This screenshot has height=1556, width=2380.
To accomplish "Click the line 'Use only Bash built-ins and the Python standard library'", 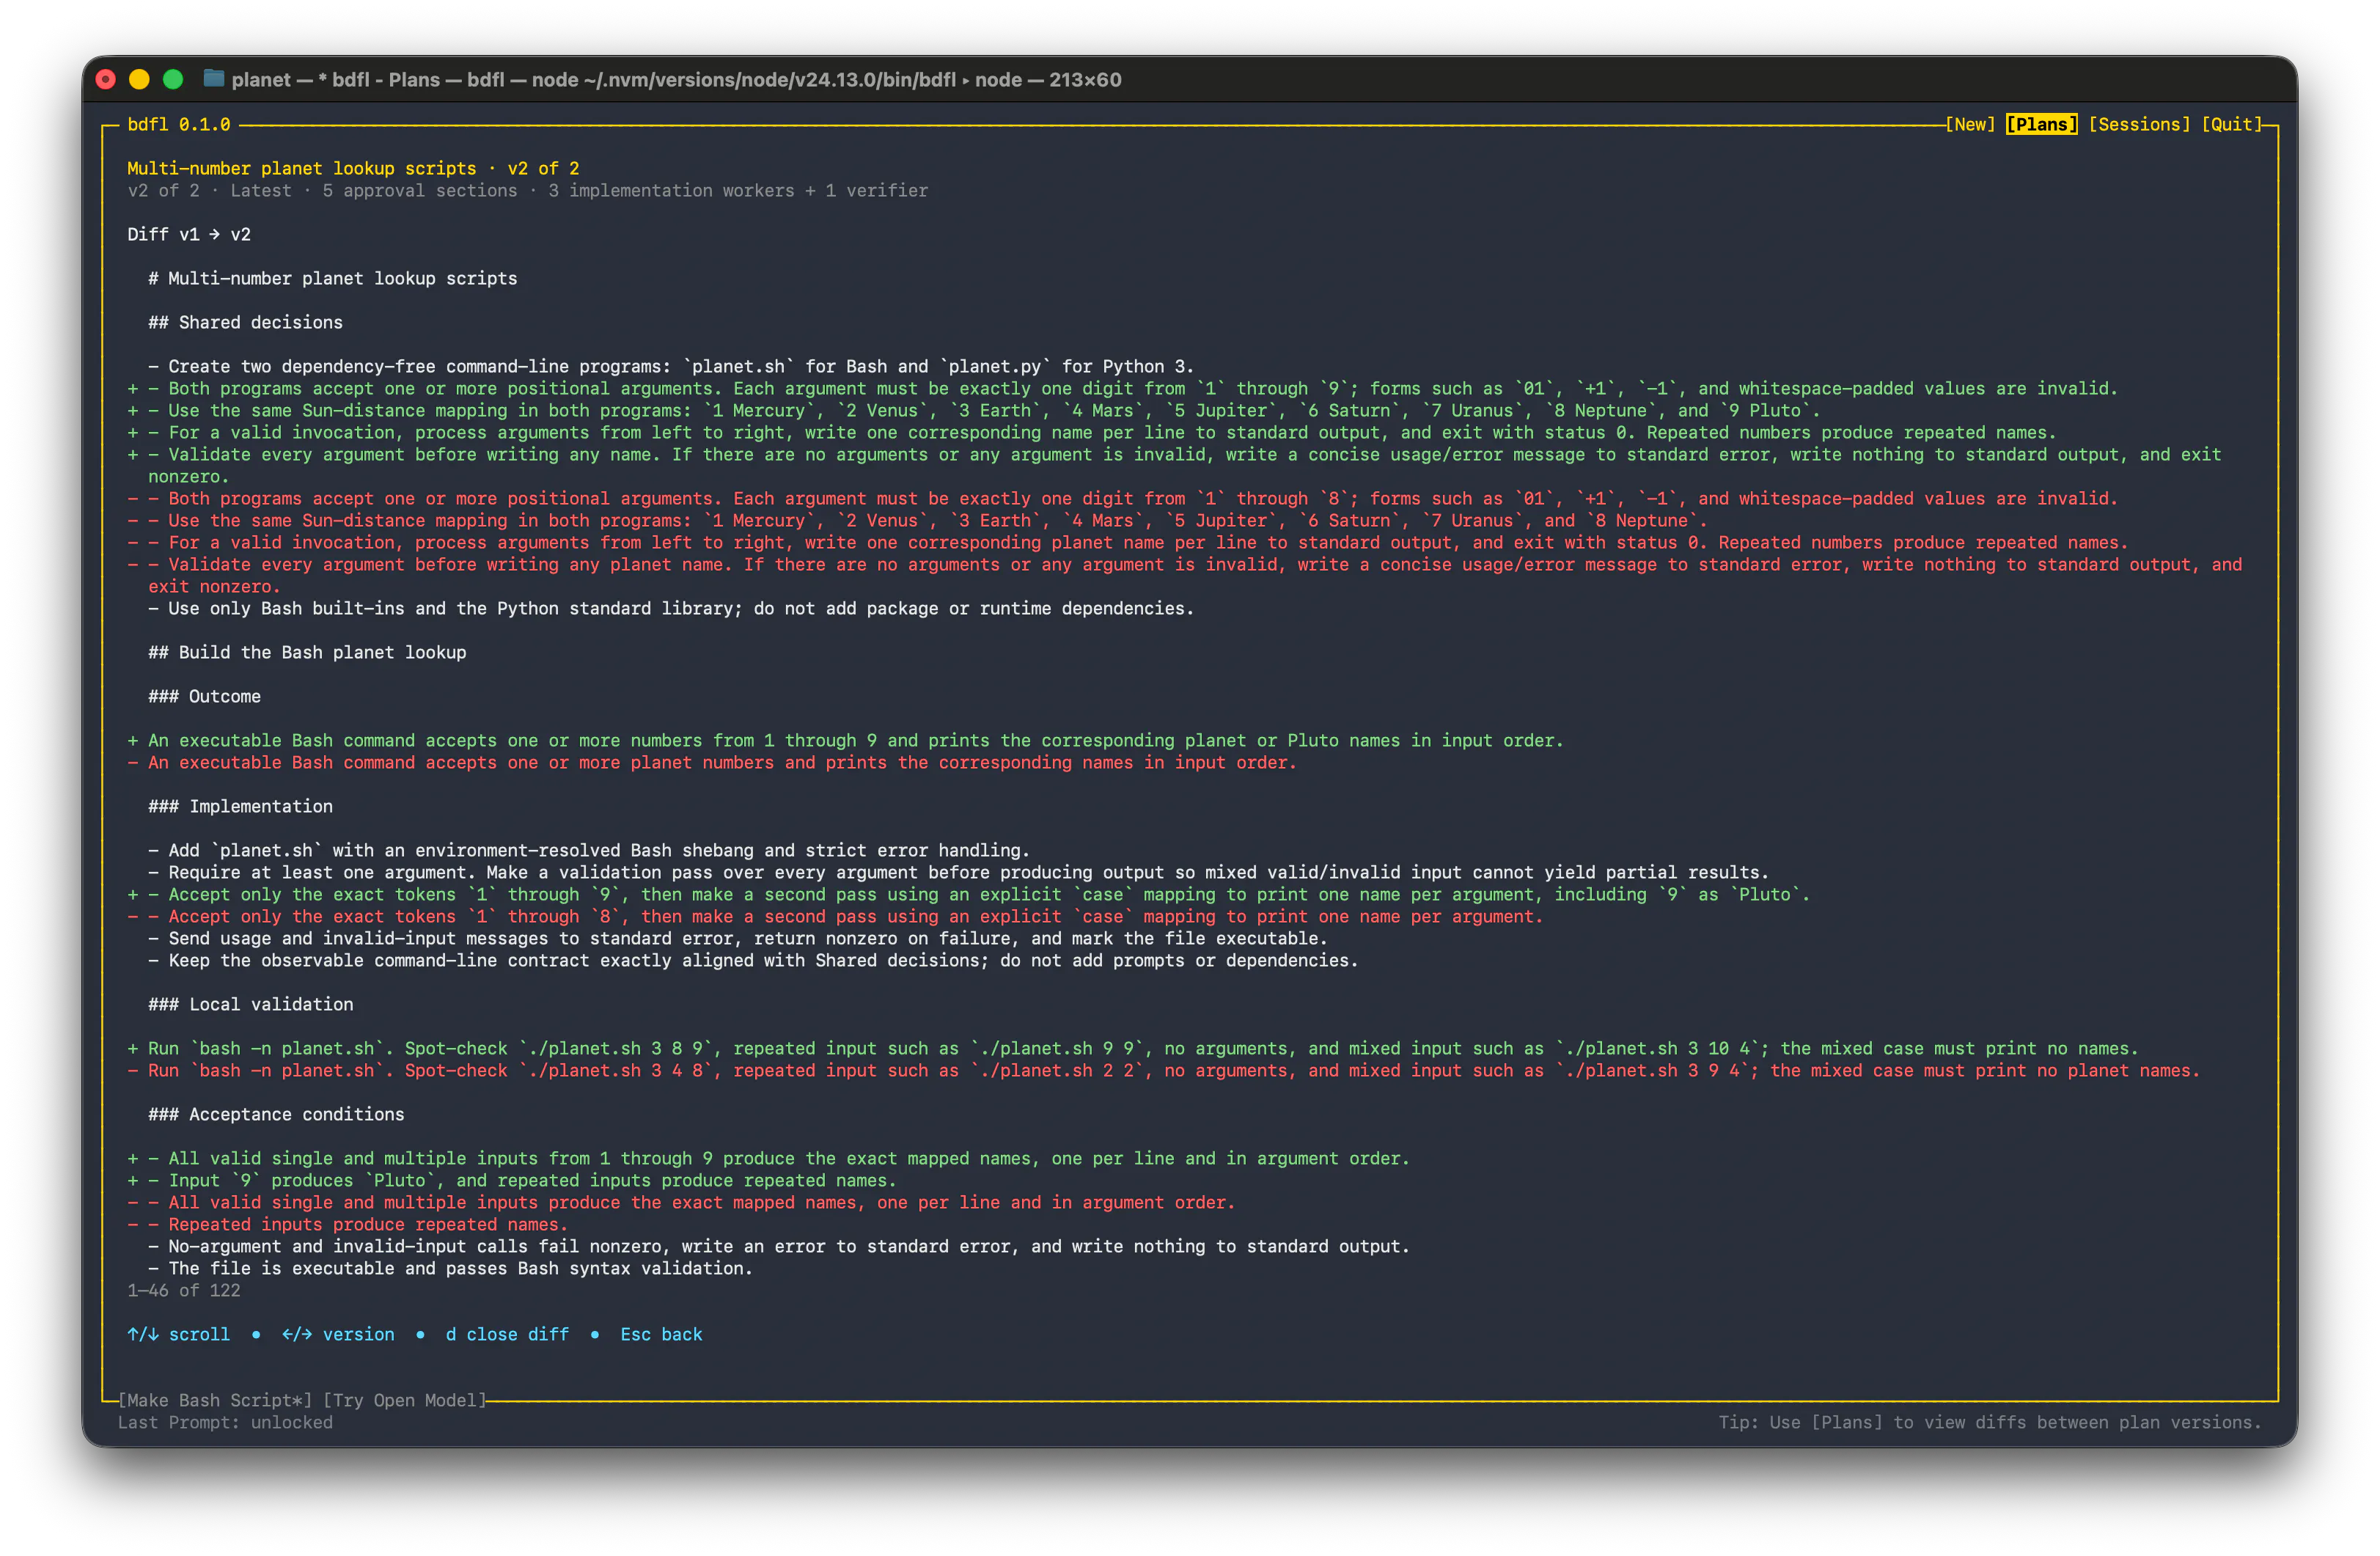I will pyautogui.click(x=671, y=608).
